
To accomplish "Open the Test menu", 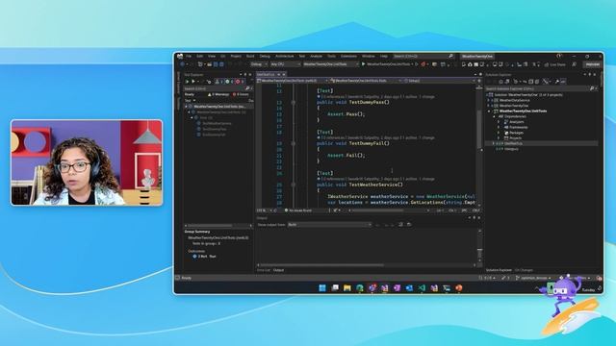I will tap(301, 56).
